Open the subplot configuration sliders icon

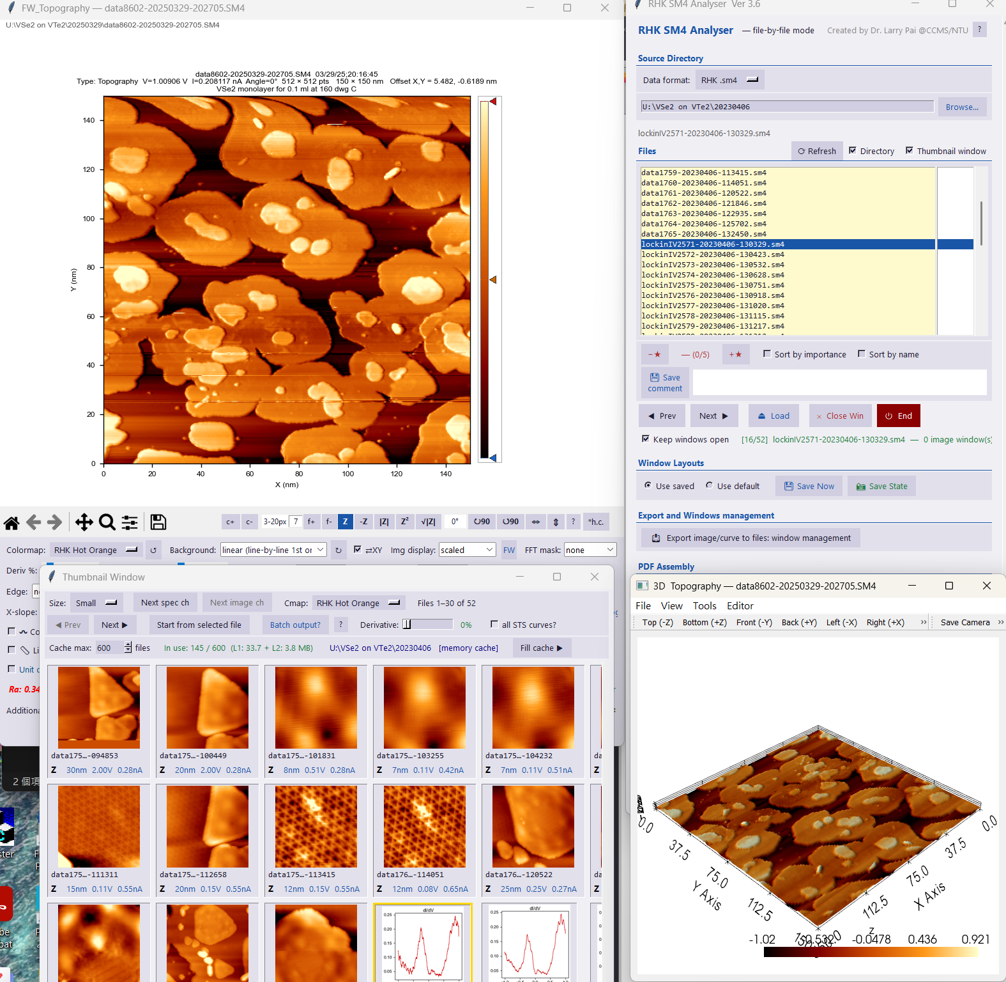[130, 522]
